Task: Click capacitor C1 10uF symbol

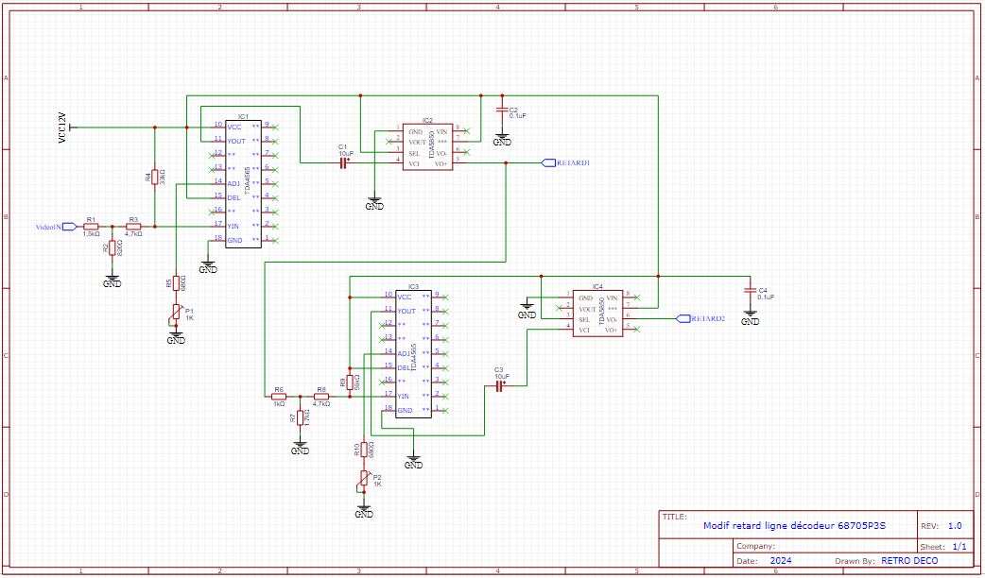Action: (x=345, y=163)
